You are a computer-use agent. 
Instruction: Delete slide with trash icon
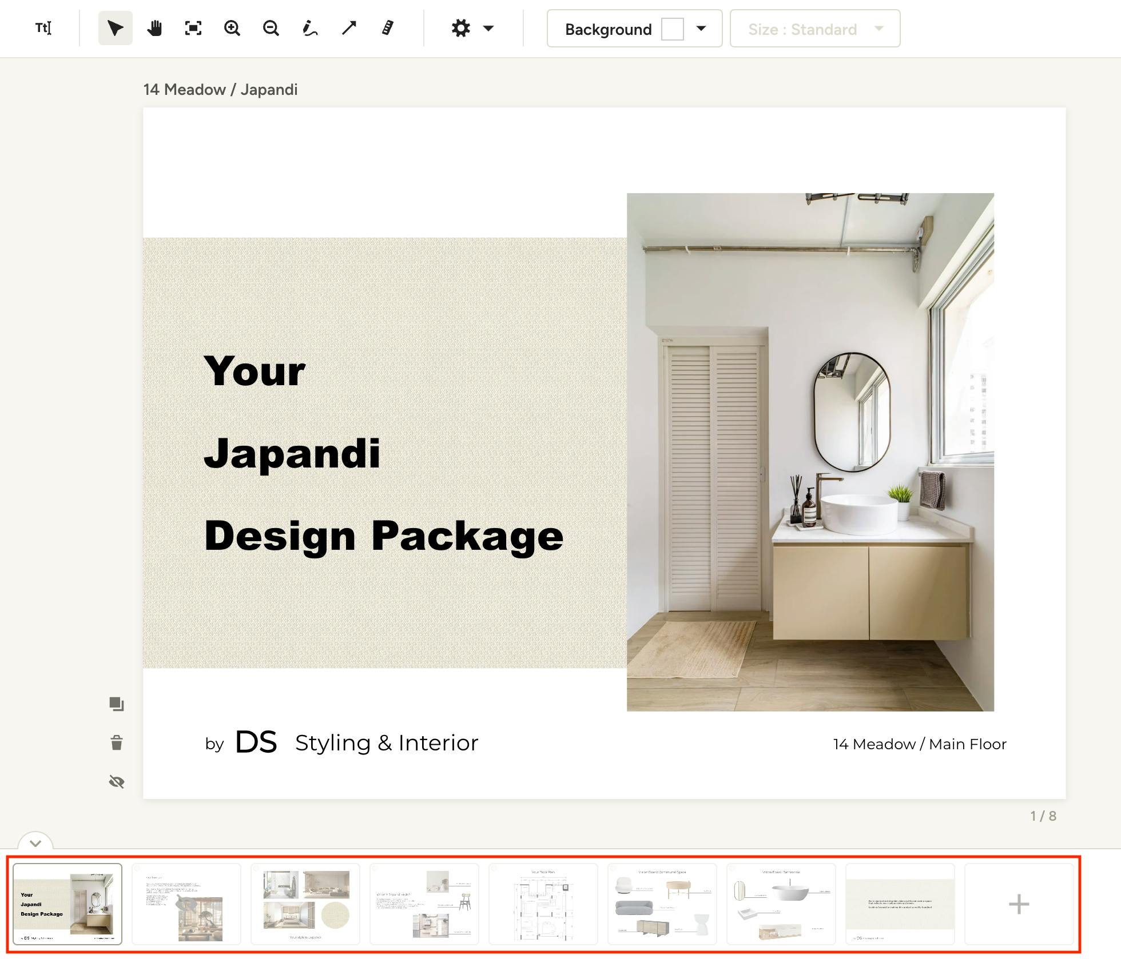[x=117, y=742]
